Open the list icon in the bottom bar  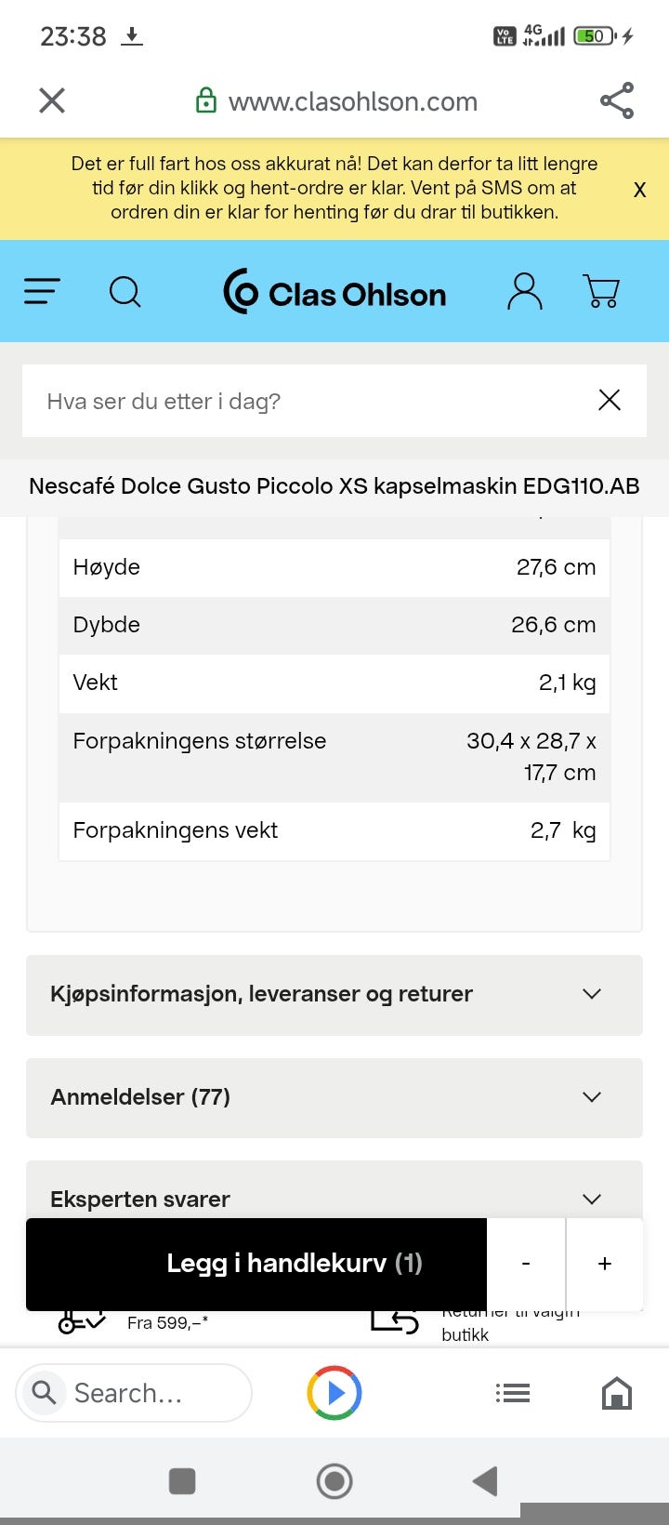pyautogui.click(x=512, y=1393)
